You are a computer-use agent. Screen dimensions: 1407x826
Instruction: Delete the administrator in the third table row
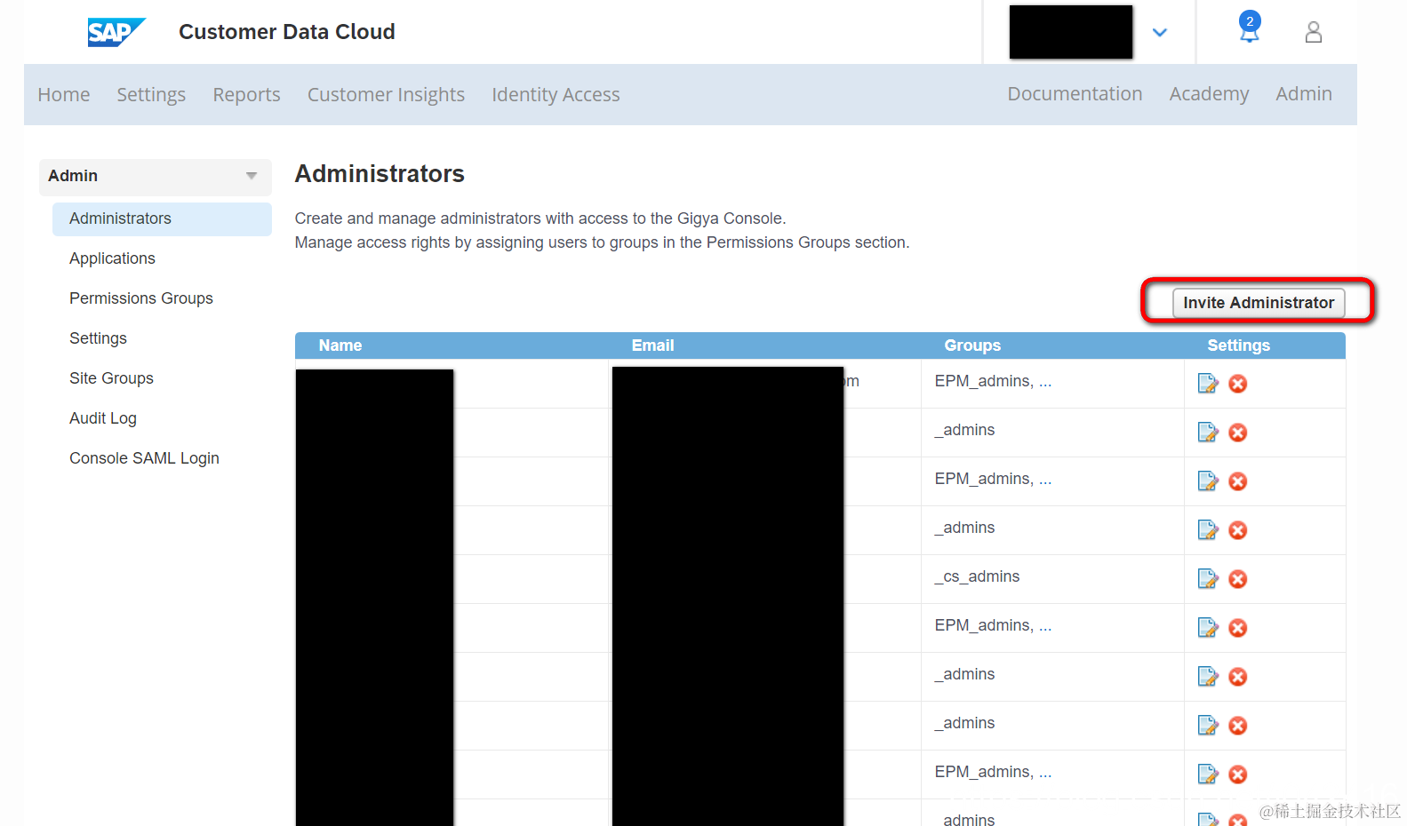(1237, 481)
